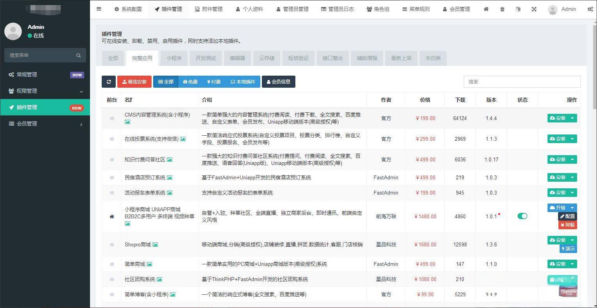Open preview image icon for CMS内容管理系统
597x308 pixels.
(x=127, y=122)
